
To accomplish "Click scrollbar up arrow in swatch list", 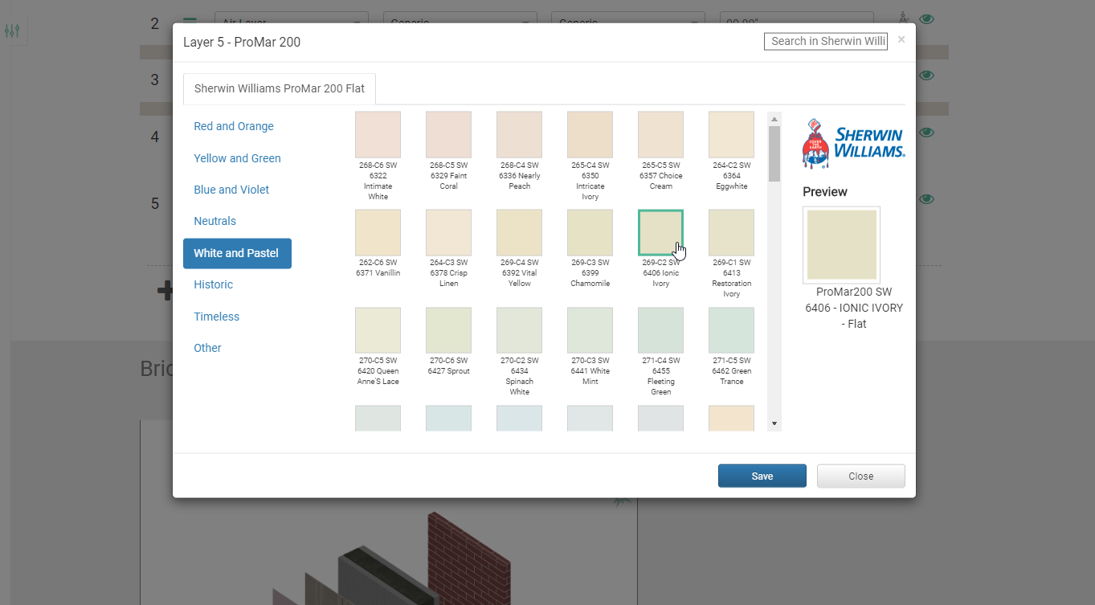I will (774, 119).
